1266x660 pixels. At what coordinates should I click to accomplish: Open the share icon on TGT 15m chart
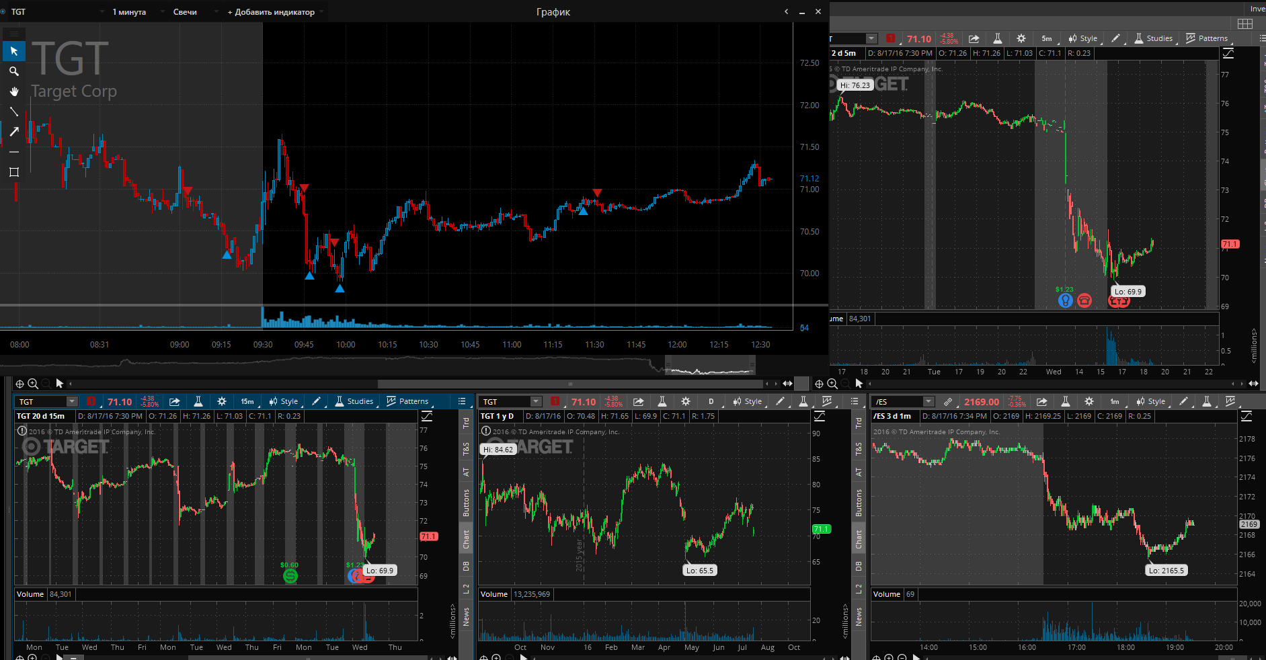tap(174, 401)
